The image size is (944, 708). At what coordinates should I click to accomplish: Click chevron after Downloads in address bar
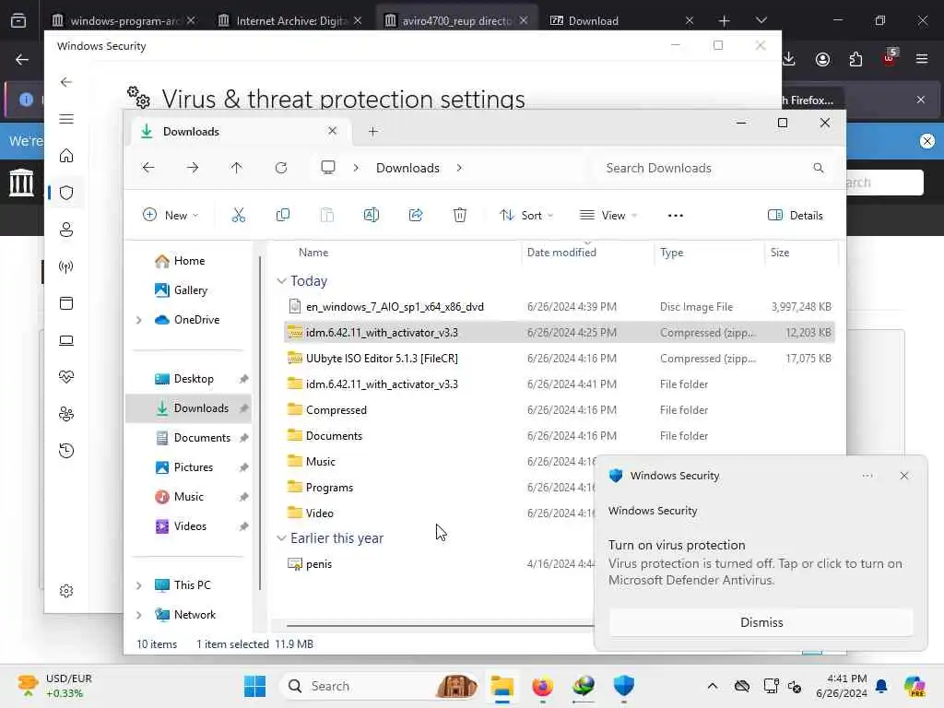pos(459,168)
